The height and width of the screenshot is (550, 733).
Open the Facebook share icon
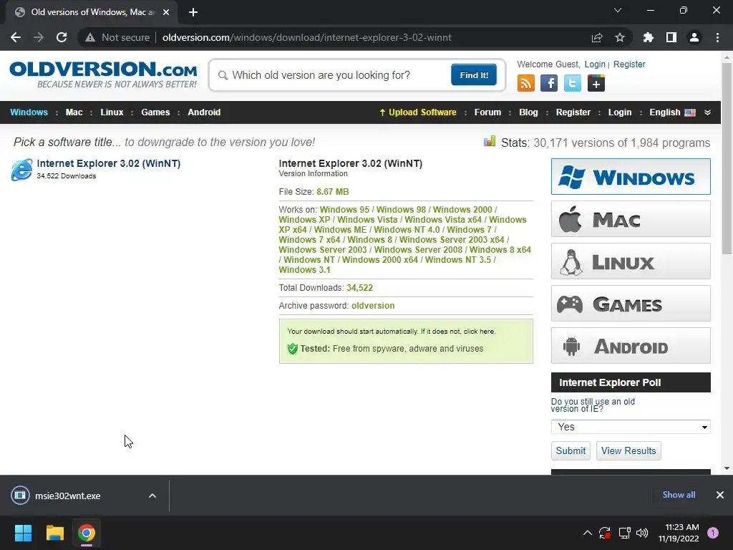(x=549, y=83)
